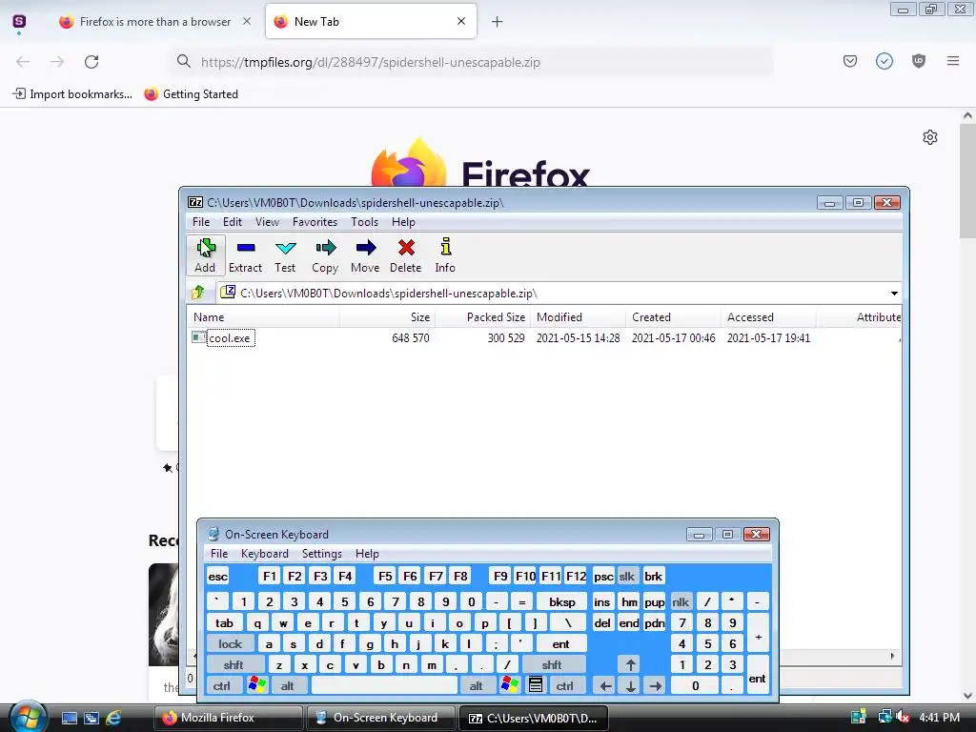
Task: Click the tab key on On-Screen Keyboard
Action: point(224,623)
